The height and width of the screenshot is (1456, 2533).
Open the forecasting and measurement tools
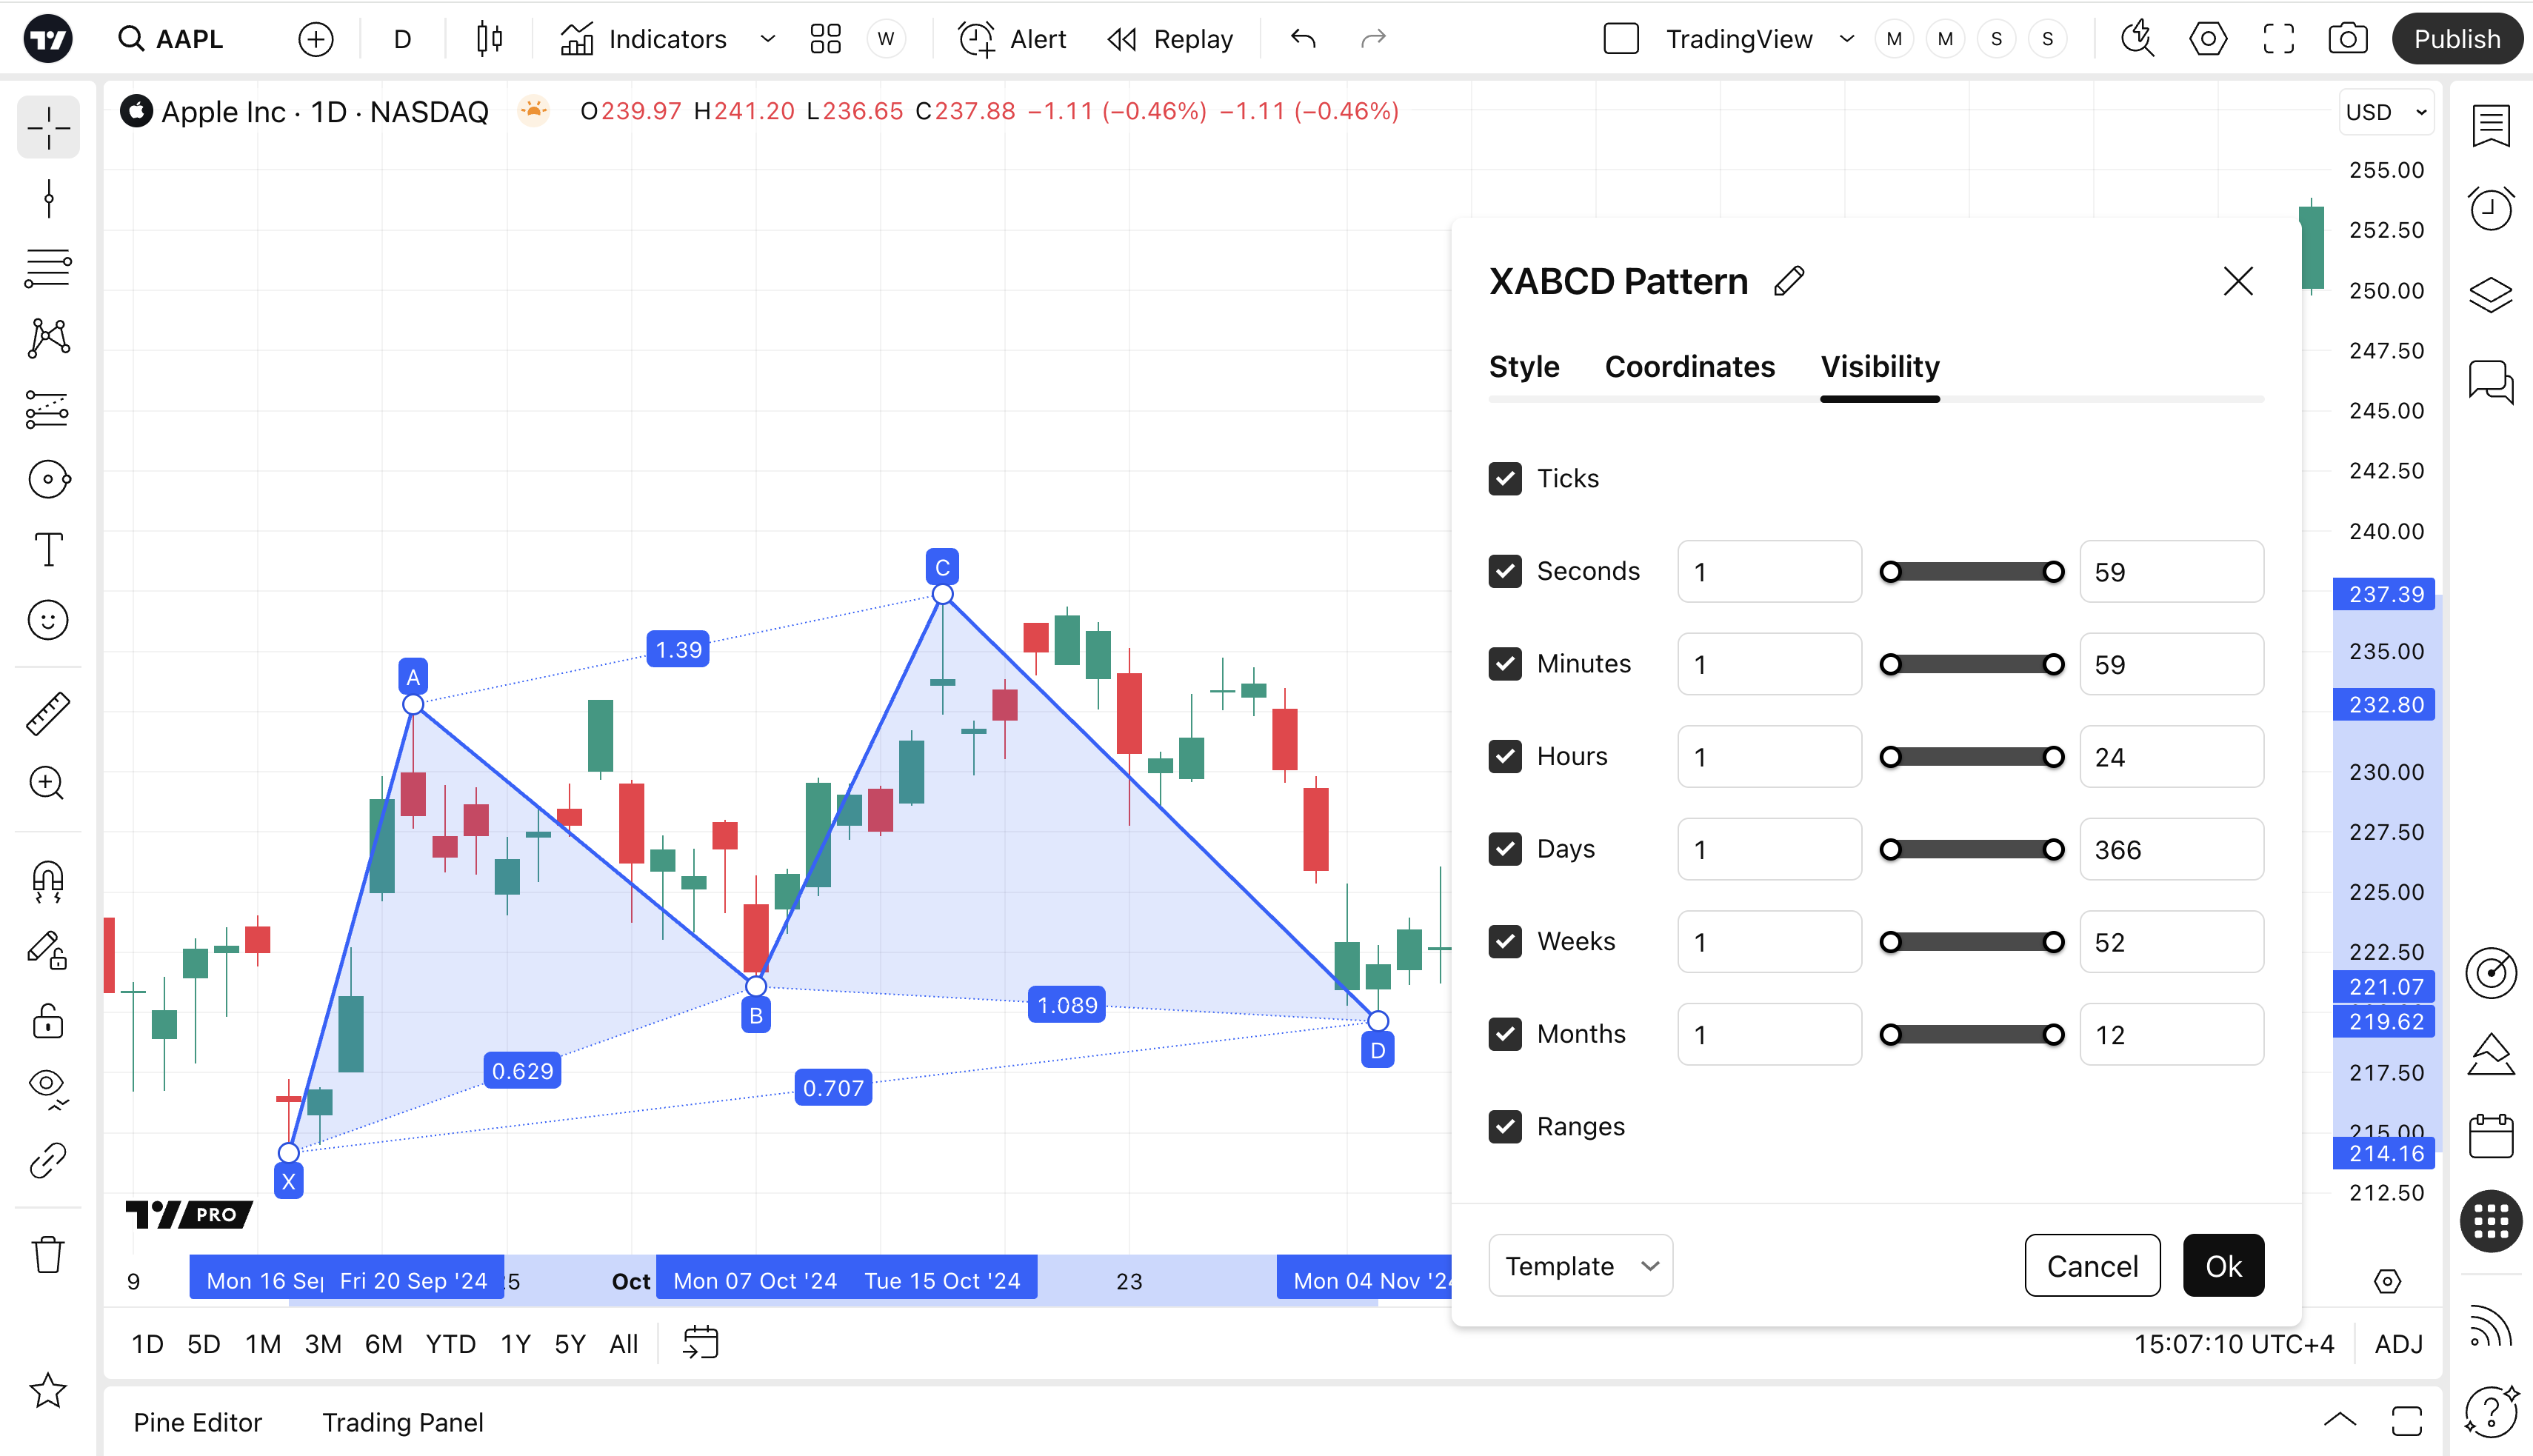click(48, 409)
